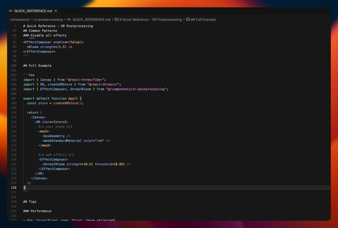The image size is (338, 228).
Task: Click the '```tsx' fence on line 102
Action: 29,75
